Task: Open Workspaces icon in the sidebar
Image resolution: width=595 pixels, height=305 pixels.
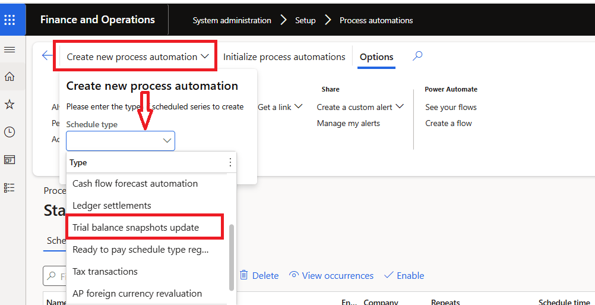Action: [x=9, y=160]
